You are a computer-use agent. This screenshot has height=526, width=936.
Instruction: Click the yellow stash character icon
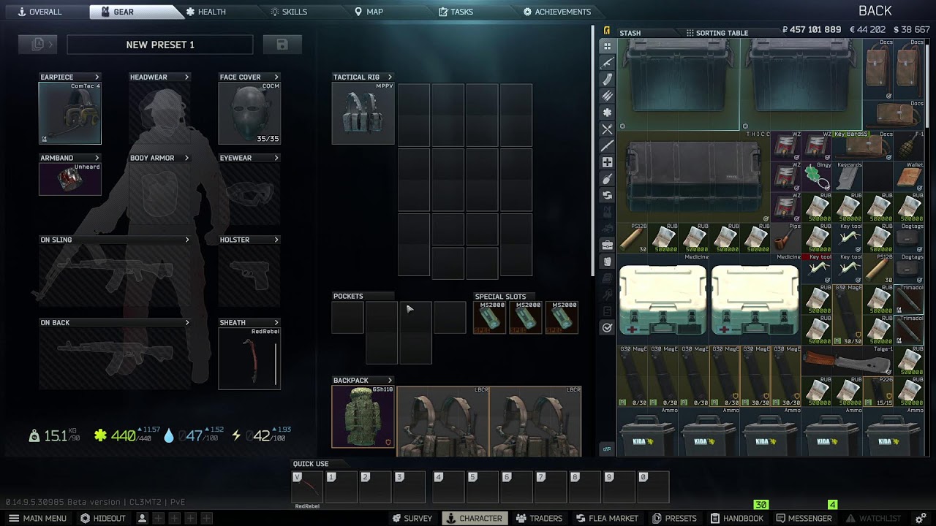(607, 31)
